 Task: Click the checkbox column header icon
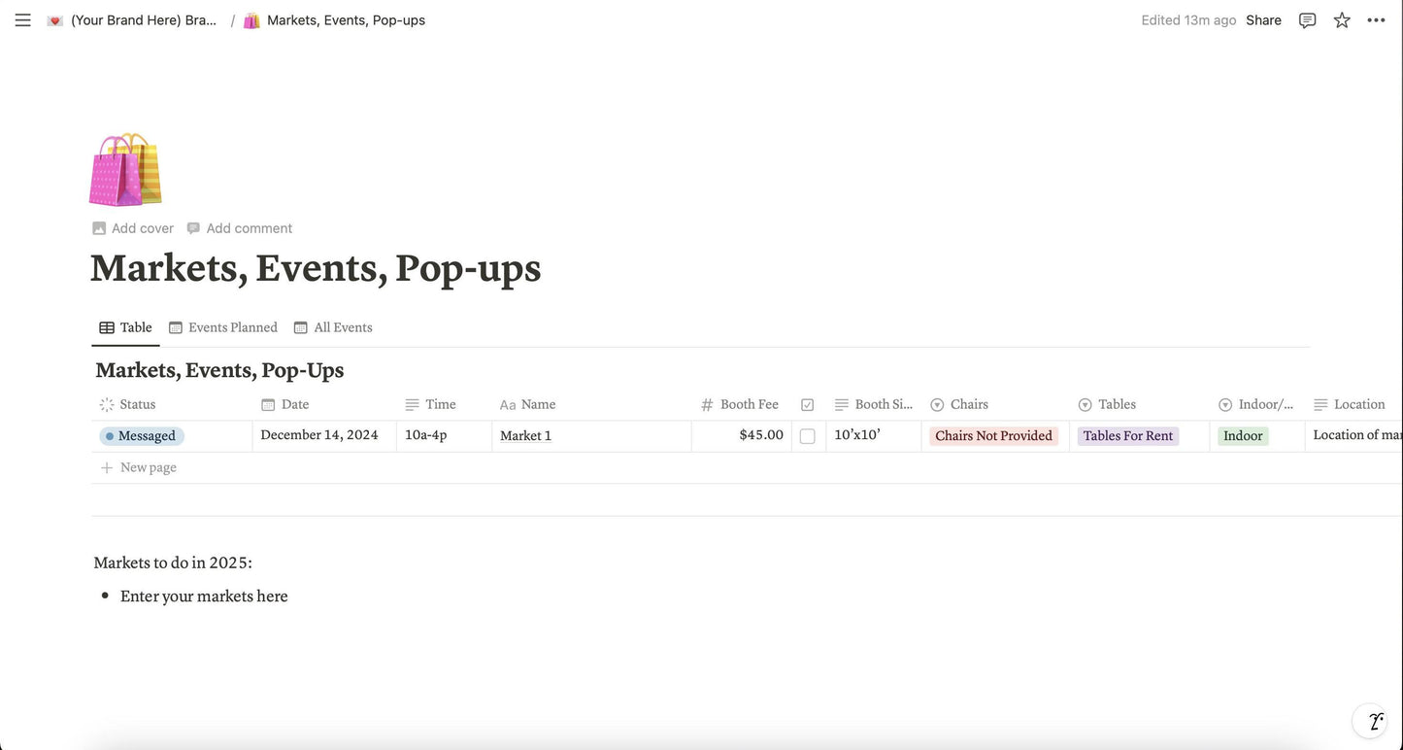tap(808, 404)
